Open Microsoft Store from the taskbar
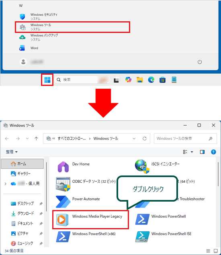221x255 pixels. [162, 80]
